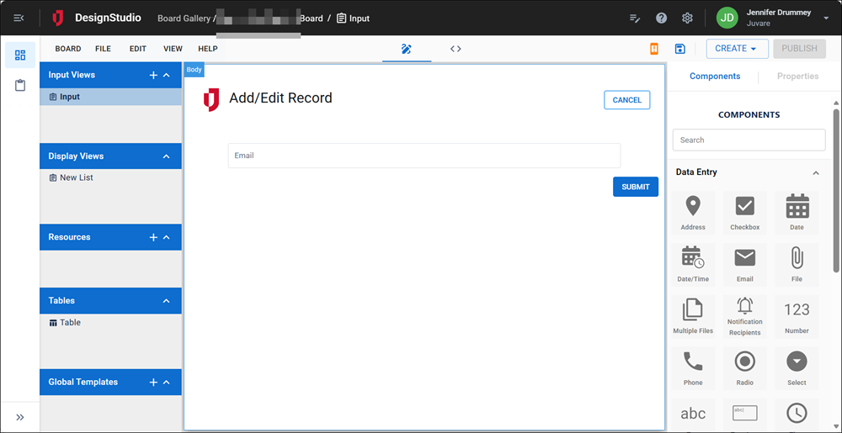Image resolution: width=842 pixels, height=433 pixels.
Task: Select the Date component
Action: tap(797, 214)
